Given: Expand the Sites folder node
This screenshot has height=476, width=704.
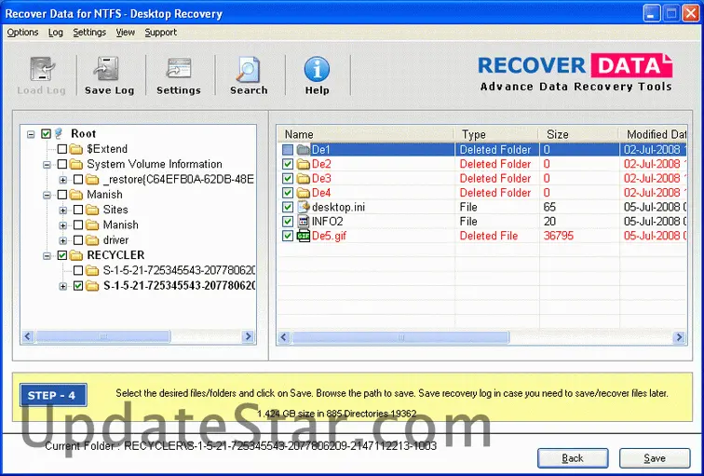Looking at the screenshot, I should point(63,211).
